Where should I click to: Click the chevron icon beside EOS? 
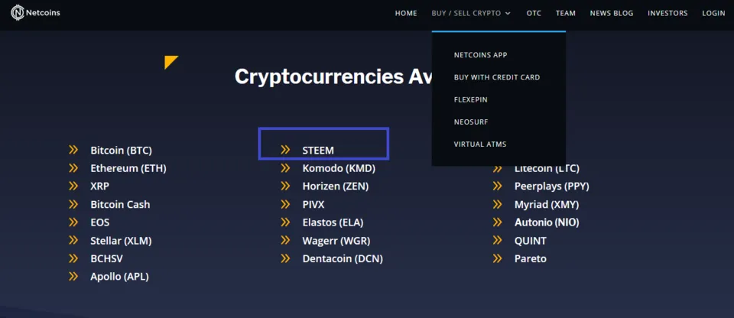(x=73, y=222)
